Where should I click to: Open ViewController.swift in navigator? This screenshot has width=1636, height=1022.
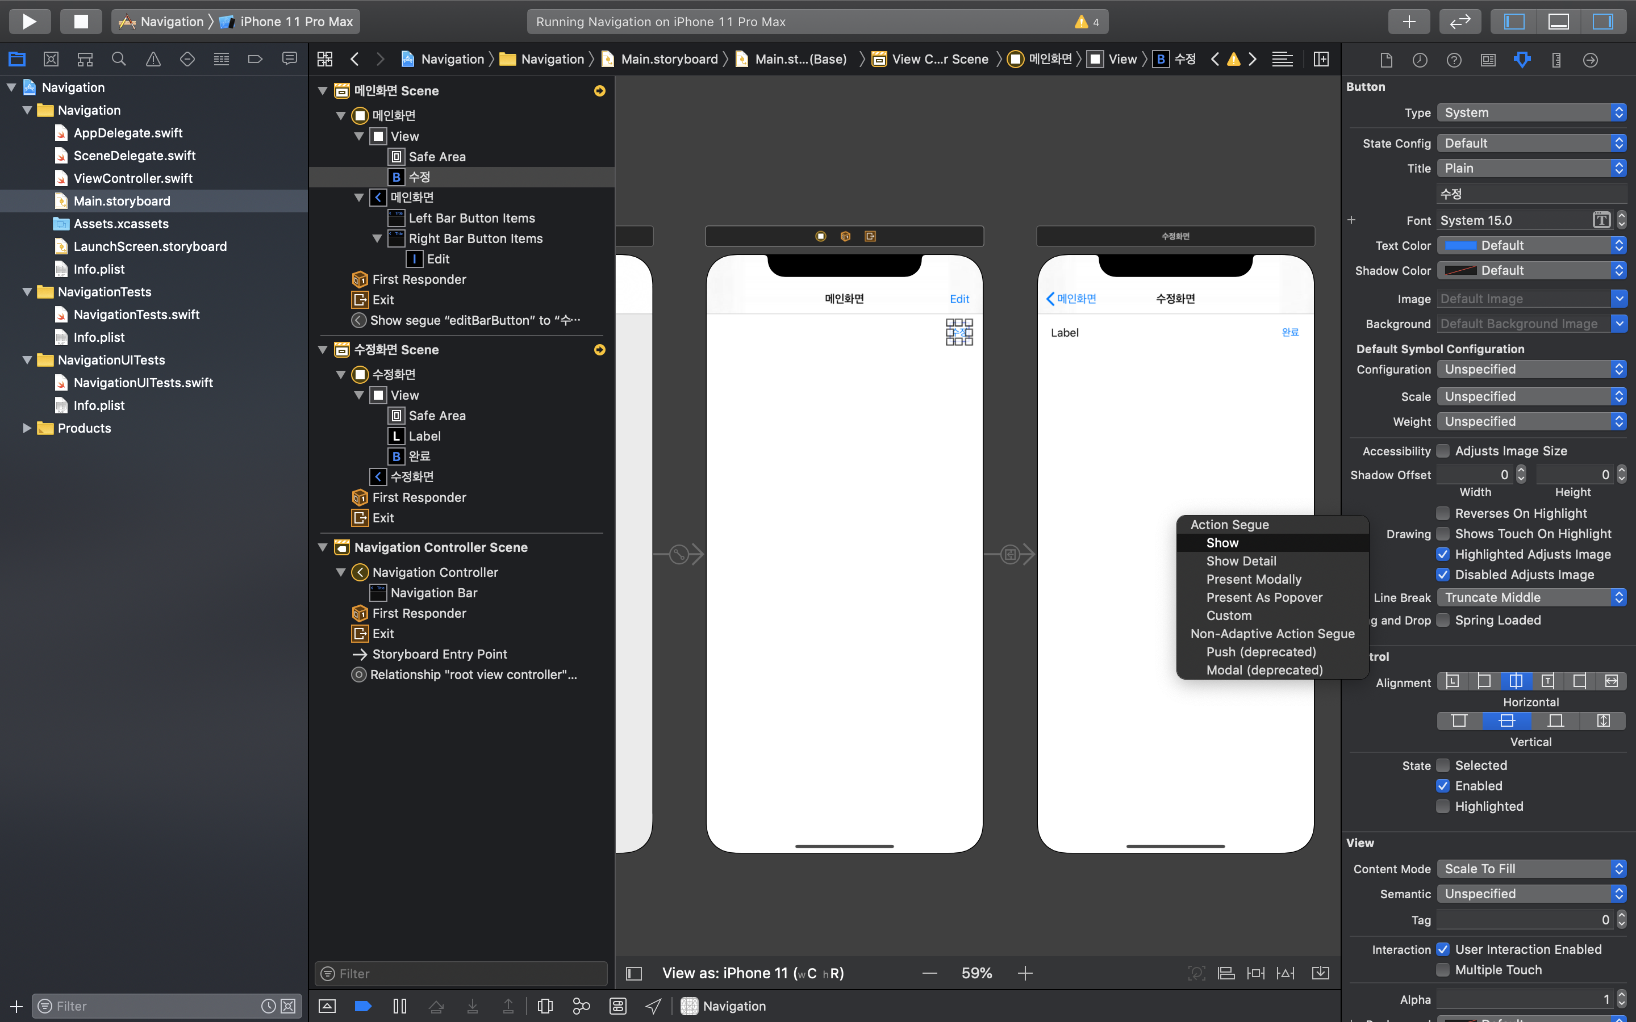[133, 178]
